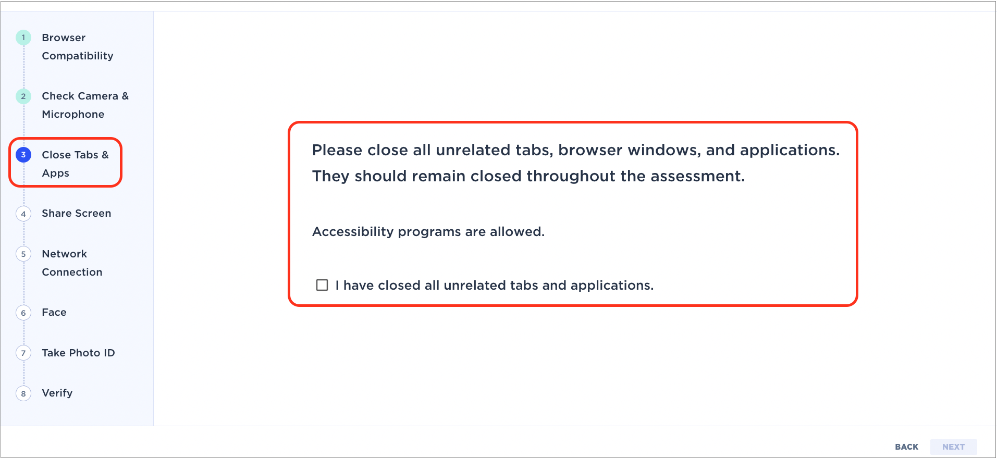Viewport: 997px width, 458px height.
Task: Open Browser Compatibility step
Action: tap(77, 46)
